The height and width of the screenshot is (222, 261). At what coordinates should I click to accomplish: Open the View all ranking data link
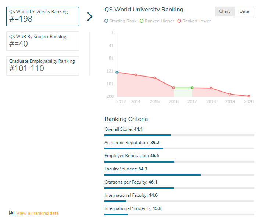[37, 213]
